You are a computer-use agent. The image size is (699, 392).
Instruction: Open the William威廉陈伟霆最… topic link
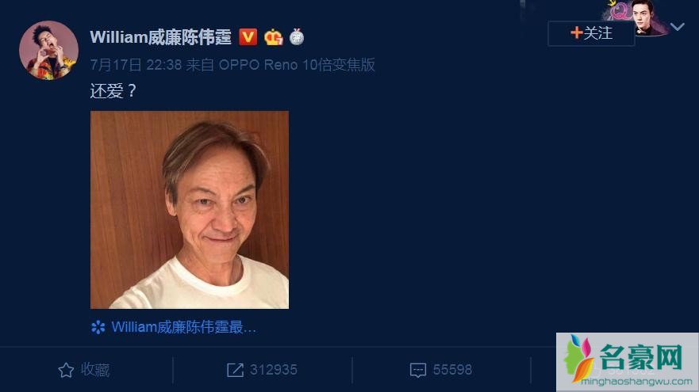[x=183, y=328]
